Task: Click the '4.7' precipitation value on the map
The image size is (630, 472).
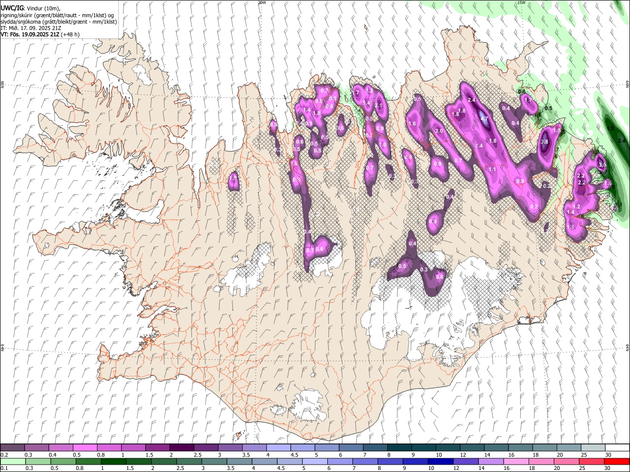Action: pos(484,118)
